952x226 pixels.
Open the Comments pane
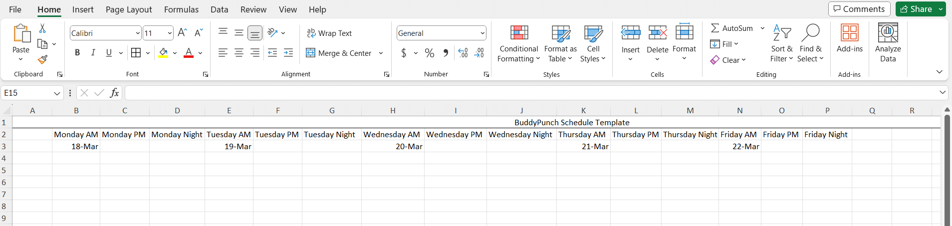pos(859,9)
